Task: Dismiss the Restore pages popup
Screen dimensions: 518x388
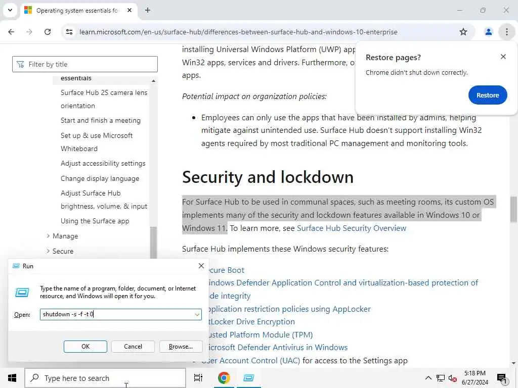Action: 503,57
